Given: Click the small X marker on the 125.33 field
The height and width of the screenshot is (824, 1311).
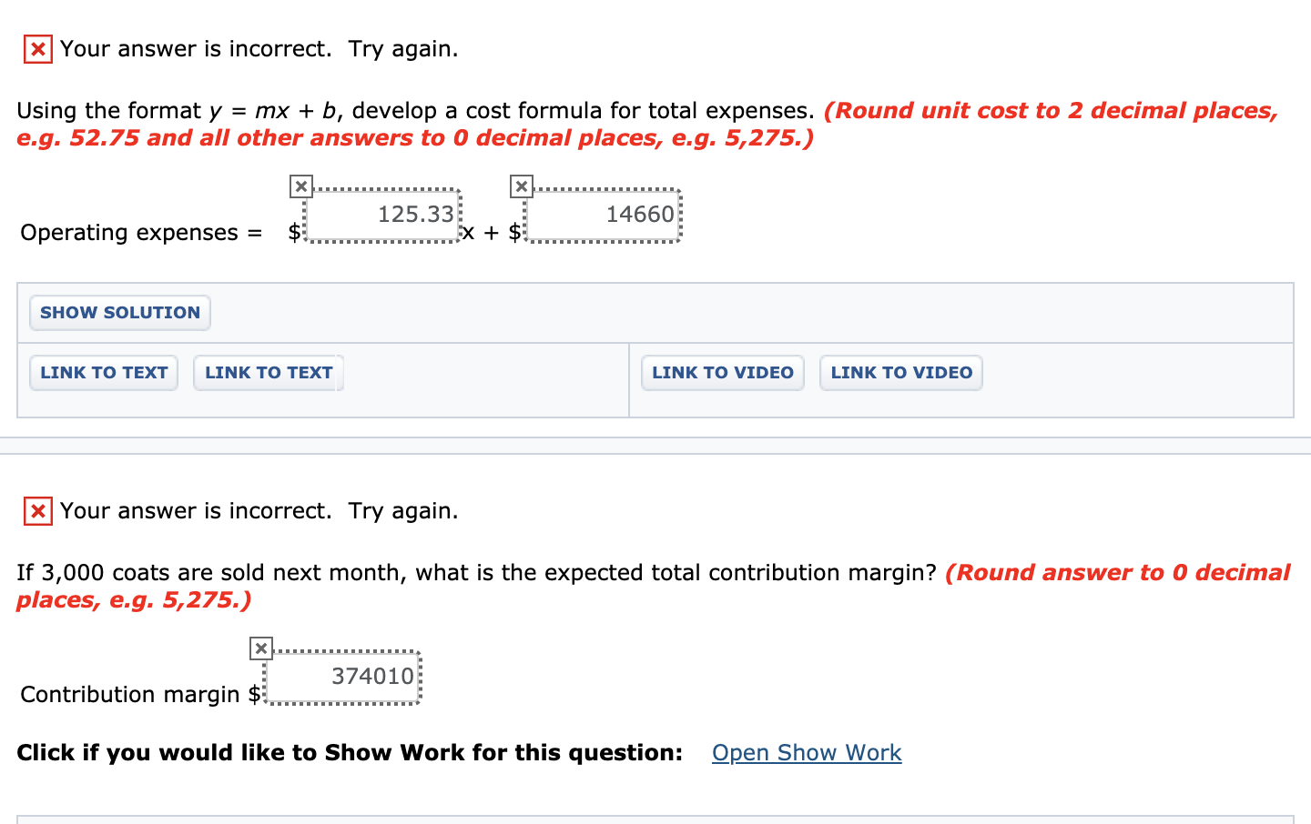Looking at the screenshot, I should click(x=301, y=186).
